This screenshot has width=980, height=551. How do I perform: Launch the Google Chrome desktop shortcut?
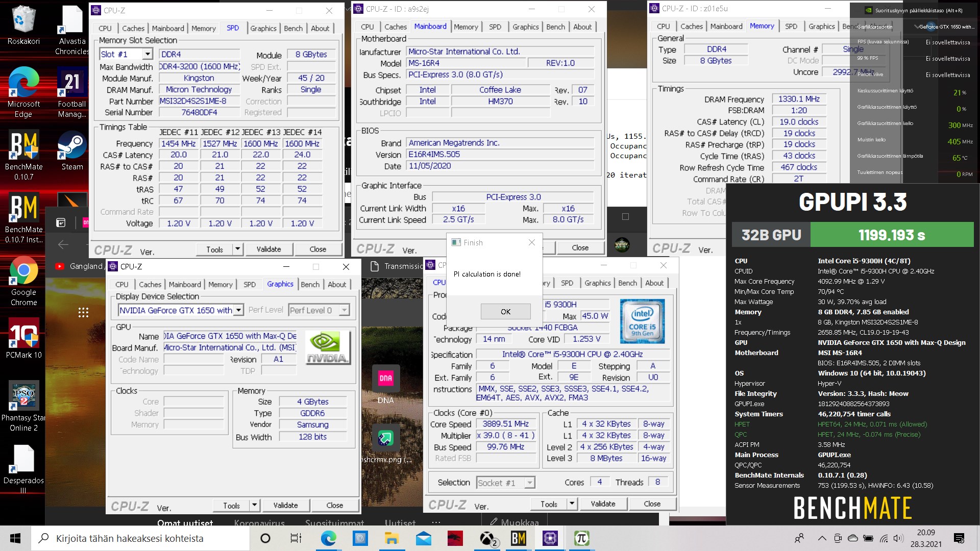click(23, 281)
